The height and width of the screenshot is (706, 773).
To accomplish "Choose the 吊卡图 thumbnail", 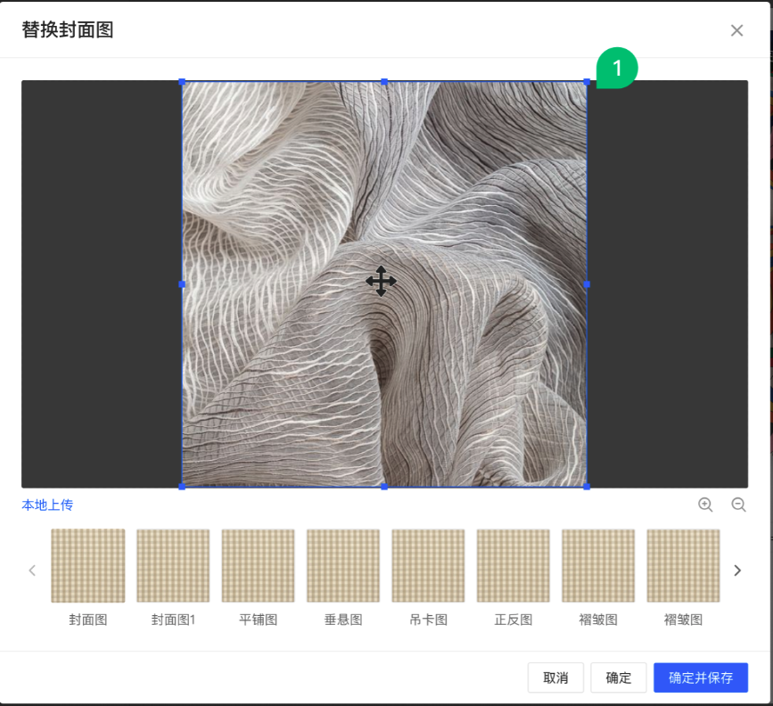I will (428, 566).
